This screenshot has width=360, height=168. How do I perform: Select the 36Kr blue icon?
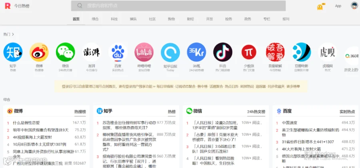click(x=196, y=52)
